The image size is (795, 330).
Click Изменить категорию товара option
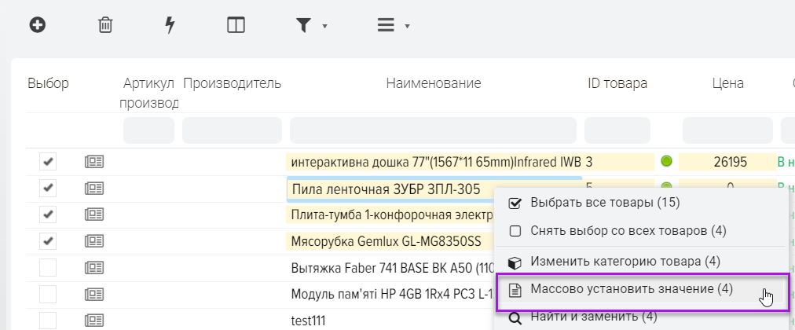click(625, 261)
